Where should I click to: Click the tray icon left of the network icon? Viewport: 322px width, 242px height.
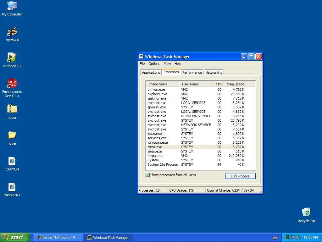tap(293, 237)
